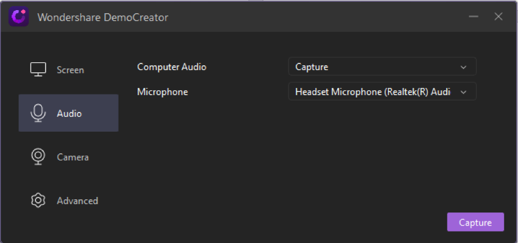Open the Computer Audio dropdown
This screenshot has height=243, width=518.
(x=382, y=66)
